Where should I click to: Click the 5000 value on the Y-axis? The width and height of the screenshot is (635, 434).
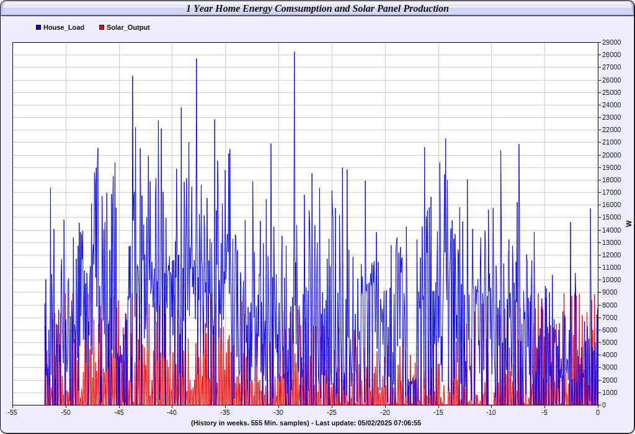pyautogui.click(x=610, y=342)
